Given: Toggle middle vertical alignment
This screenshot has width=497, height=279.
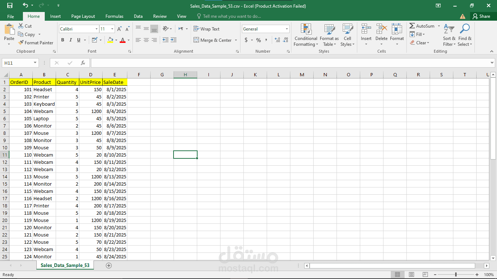Looking at the screenshot, I should coord(146,29).
